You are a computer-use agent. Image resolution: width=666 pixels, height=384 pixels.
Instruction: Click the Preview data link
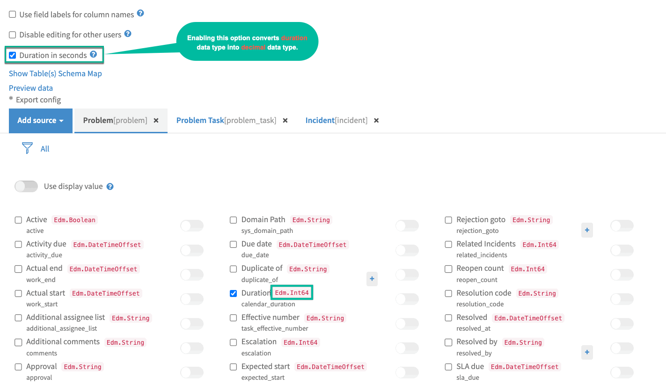(31, 88)
